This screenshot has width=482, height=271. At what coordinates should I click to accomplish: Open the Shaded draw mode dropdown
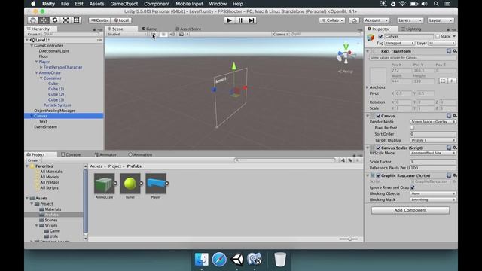click(x=127, y=34)
